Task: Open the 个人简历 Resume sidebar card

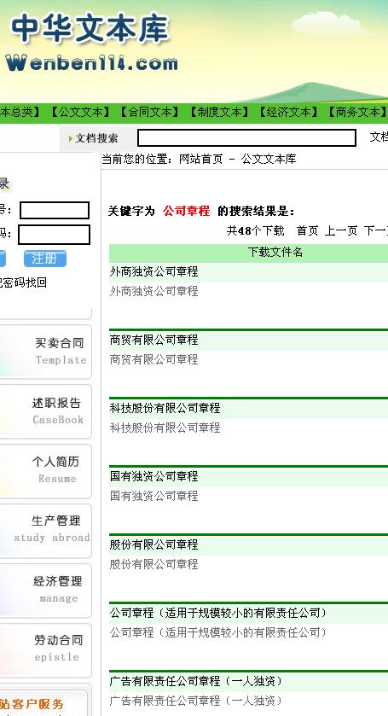Action: pos(45,471)
